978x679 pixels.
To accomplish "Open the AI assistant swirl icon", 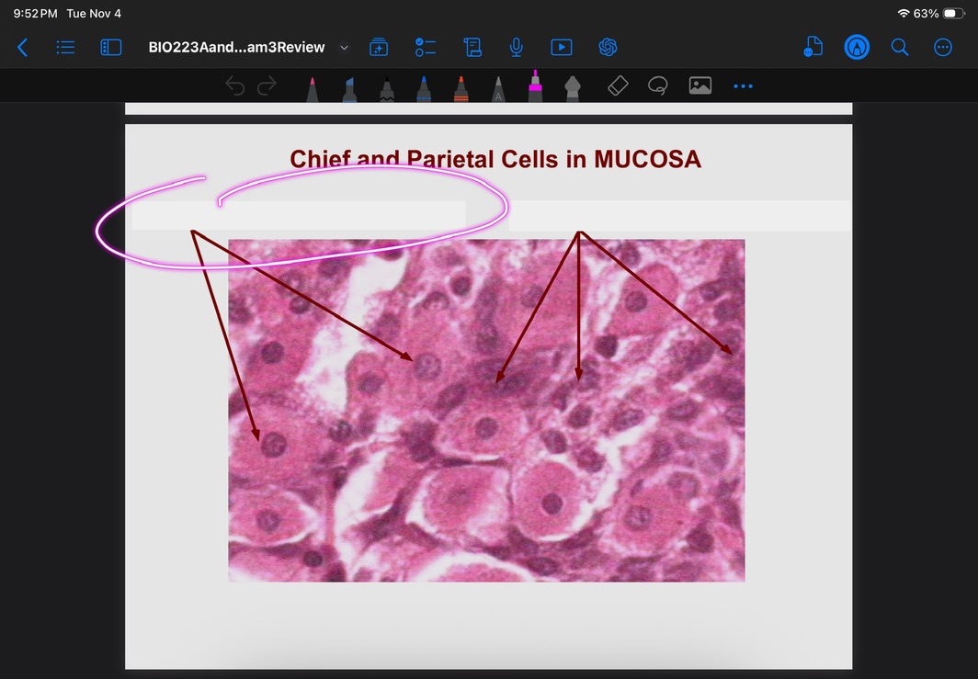I will (x=608, y=48).
